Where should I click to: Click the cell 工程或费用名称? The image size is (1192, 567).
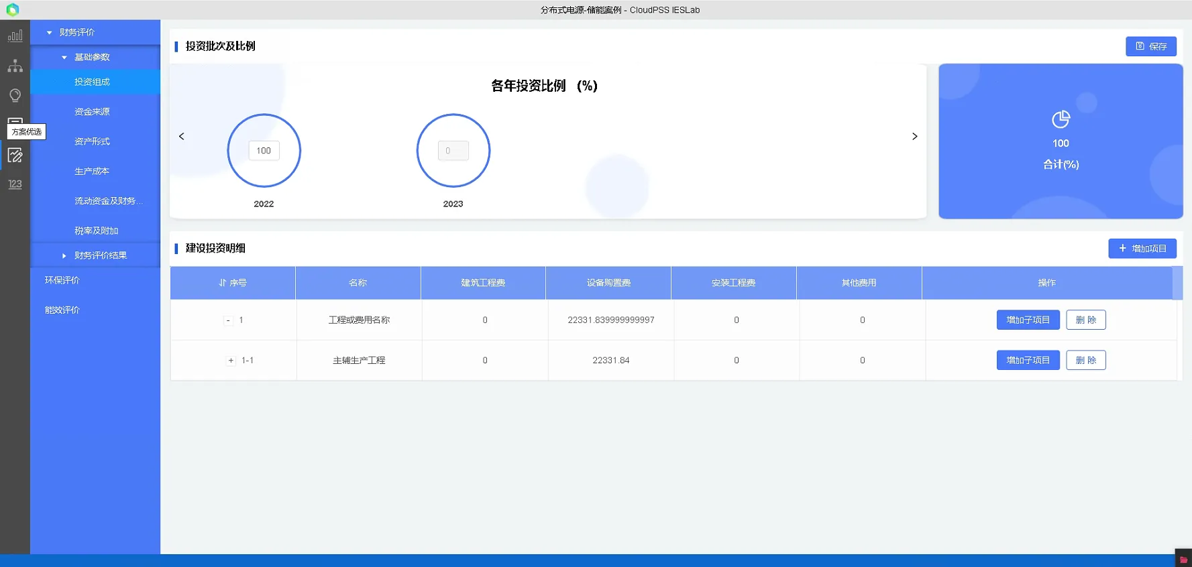point(359,320)
